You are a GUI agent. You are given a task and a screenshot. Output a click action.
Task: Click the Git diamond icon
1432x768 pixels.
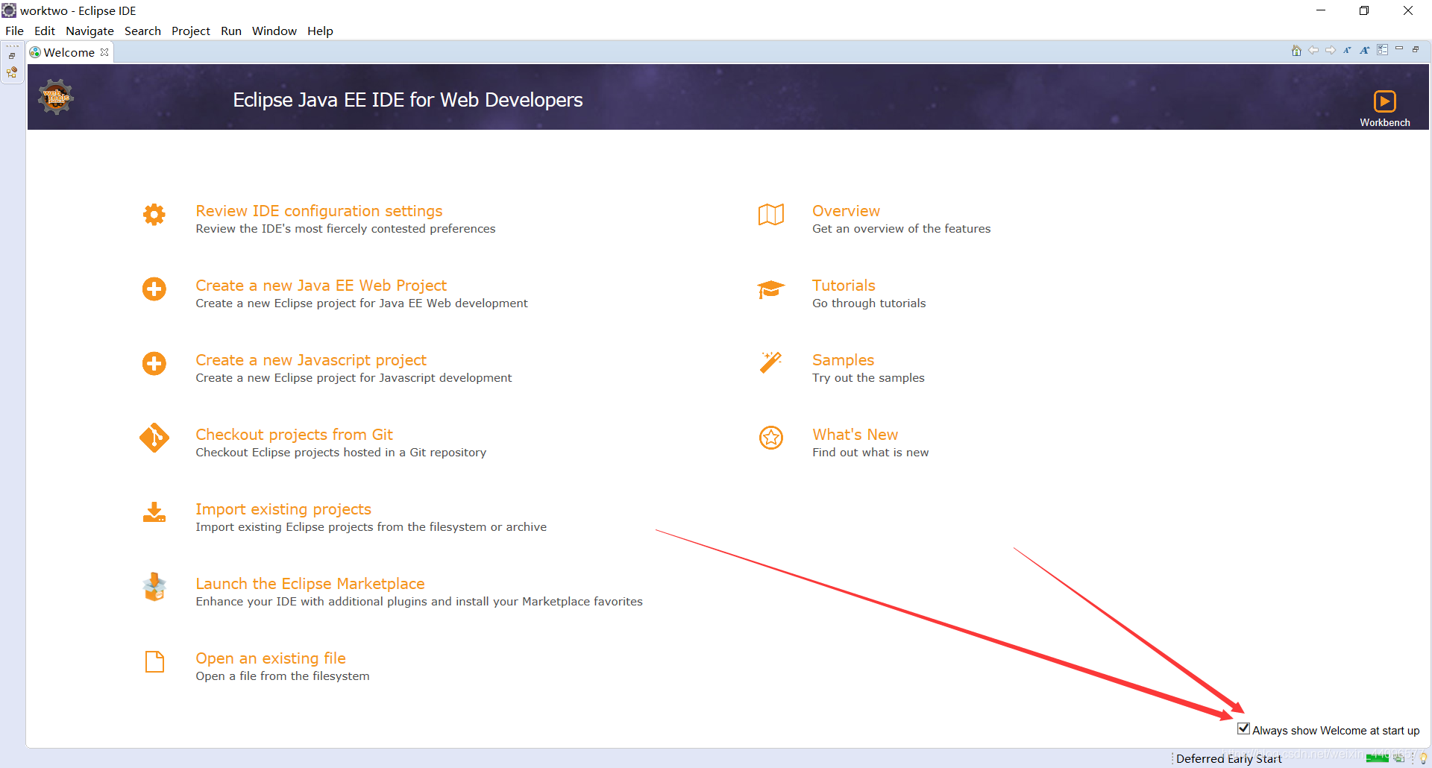click(154, 438)
